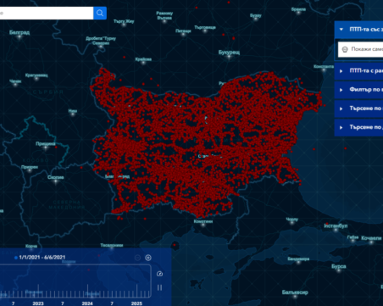Viewport: 383px width, 306px height.
Task: Click the Крайова city label
Action: click(143, 59)
